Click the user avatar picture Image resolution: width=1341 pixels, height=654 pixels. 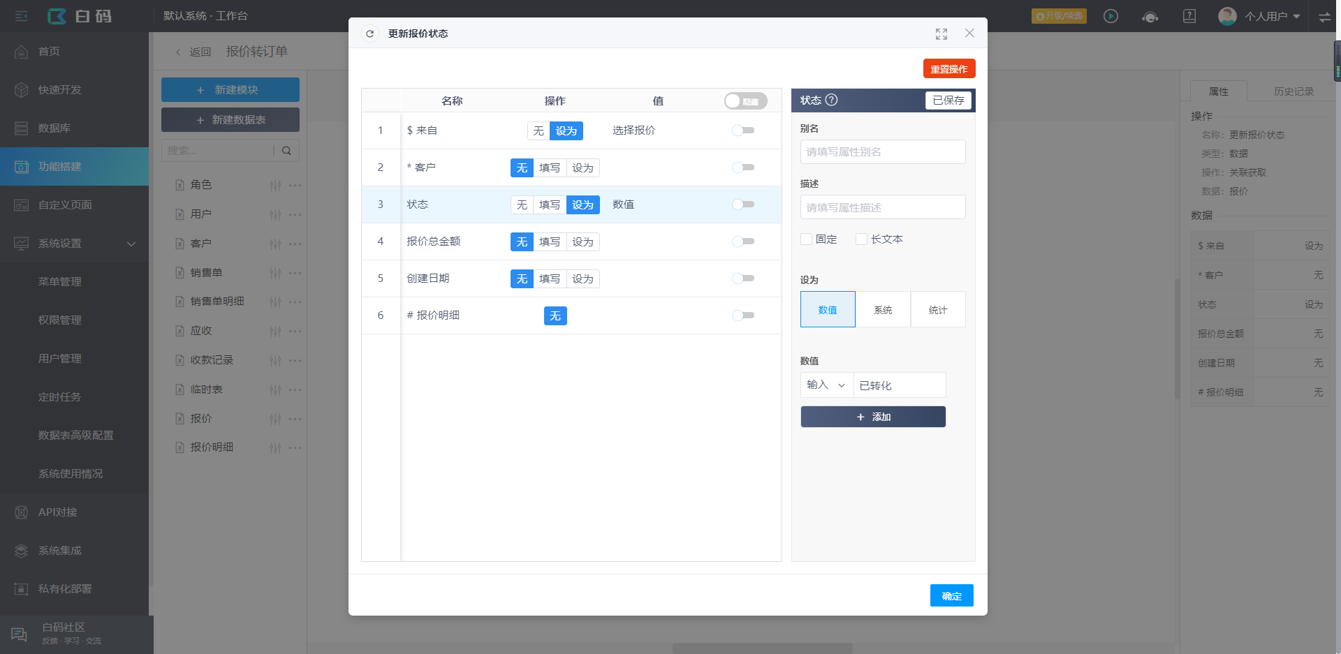pyautogui.click(x=1227, y=16)
